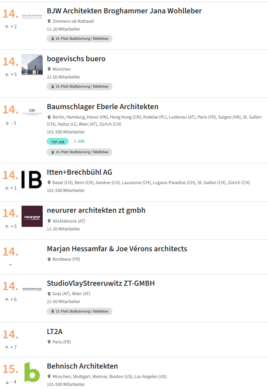The image size is (268, 389).
Task: Click the location pin next to Vöcklabruck (AT)
Action: (x=49, y=221)
